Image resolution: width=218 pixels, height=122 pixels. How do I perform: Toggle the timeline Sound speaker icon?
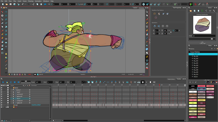[x=15, y=82]
